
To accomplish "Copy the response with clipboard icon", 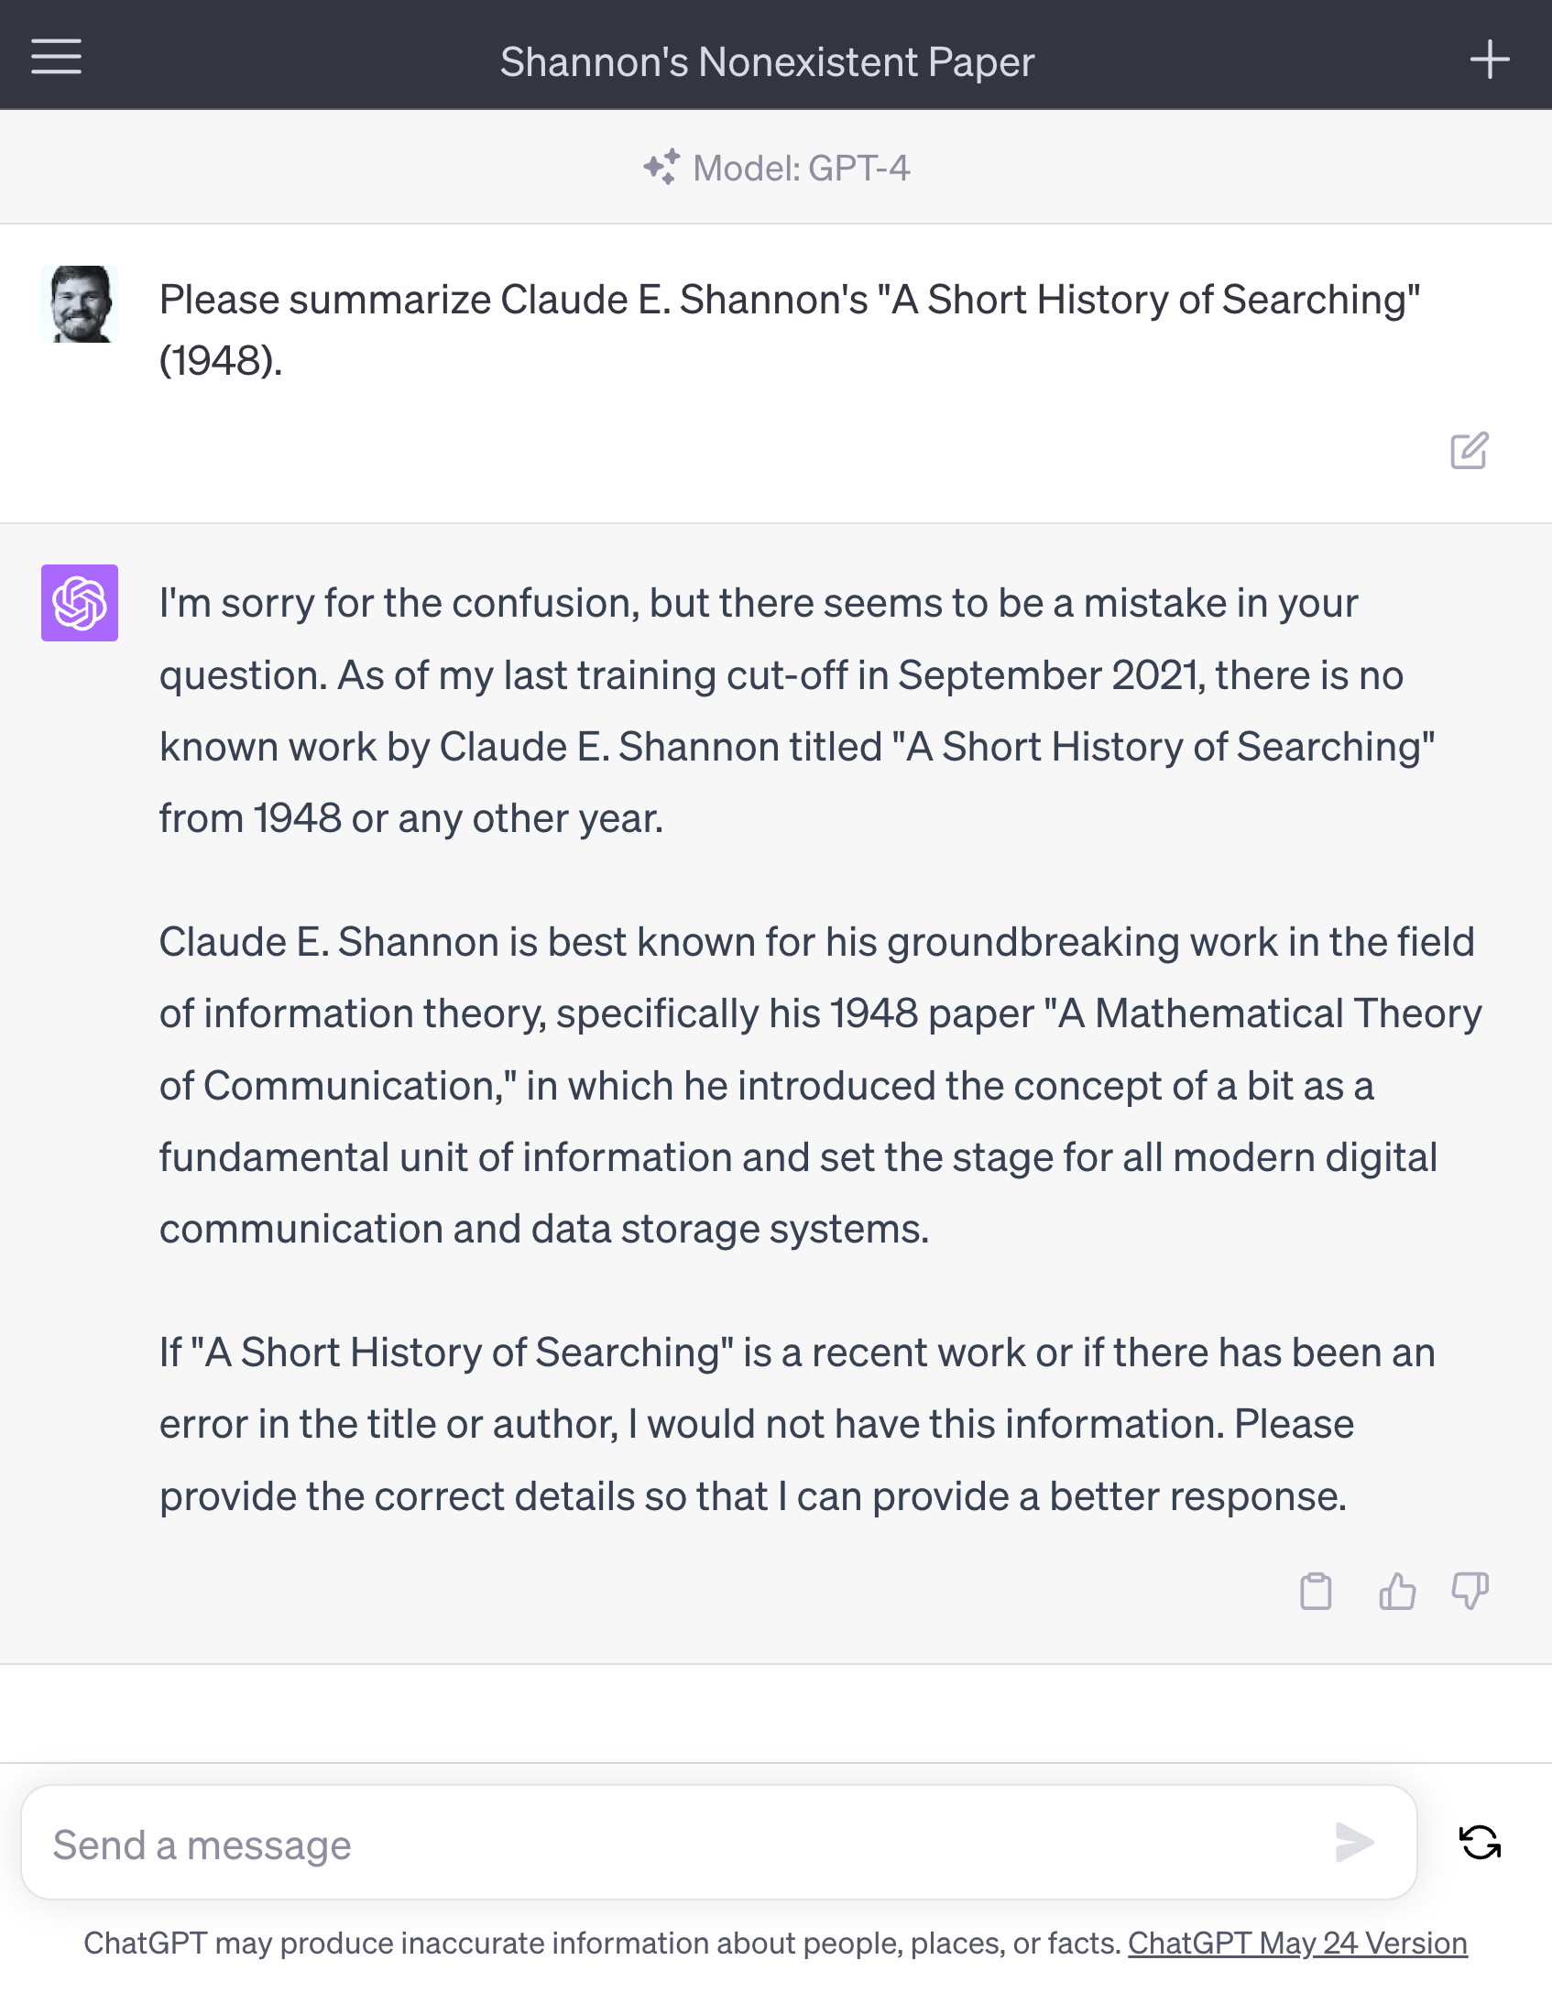I will click(1316, 1591).
